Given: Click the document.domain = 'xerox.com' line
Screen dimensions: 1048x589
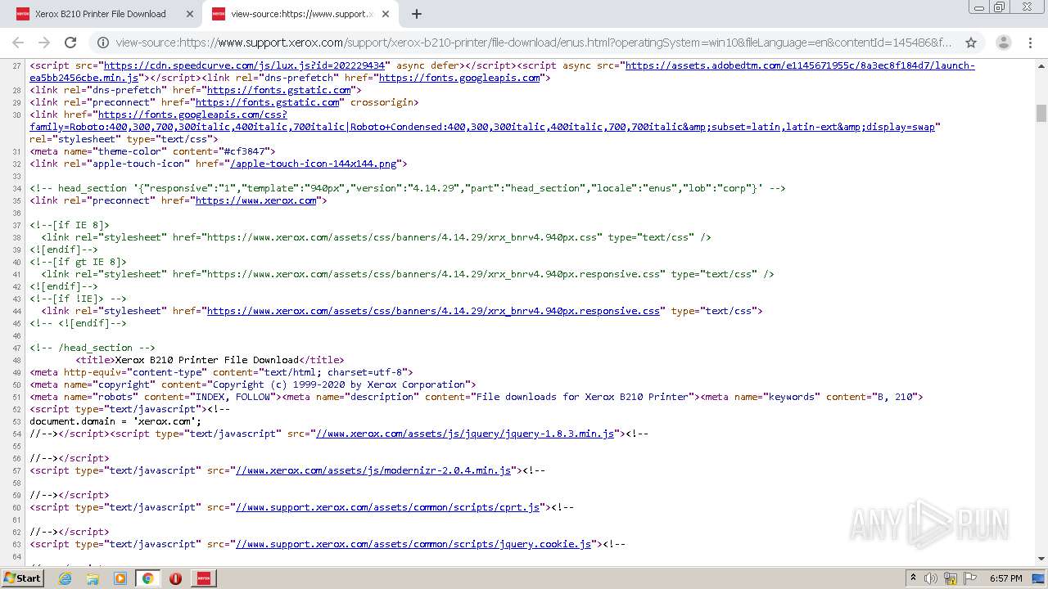Looking at the screenshot, I should (x=115, y=421).
